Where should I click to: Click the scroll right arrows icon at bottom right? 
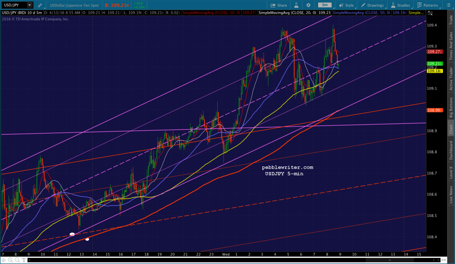(444, 260)
